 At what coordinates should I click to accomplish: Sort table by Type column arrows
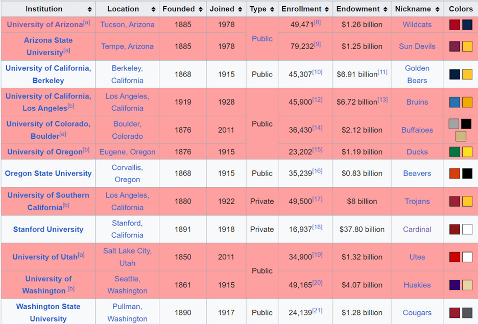272,9
